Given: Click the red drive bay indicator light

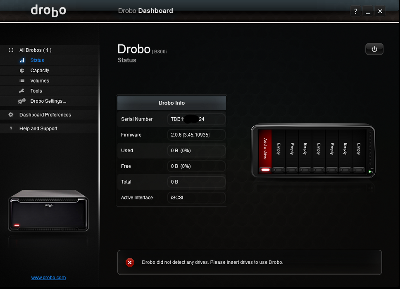Looking at the screenshot, I should 266,170.
